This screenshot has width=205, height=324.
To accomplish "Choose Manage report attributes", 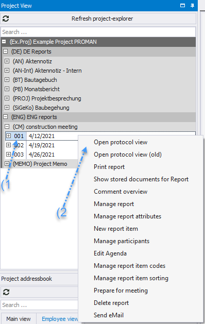I will [128, 216].
